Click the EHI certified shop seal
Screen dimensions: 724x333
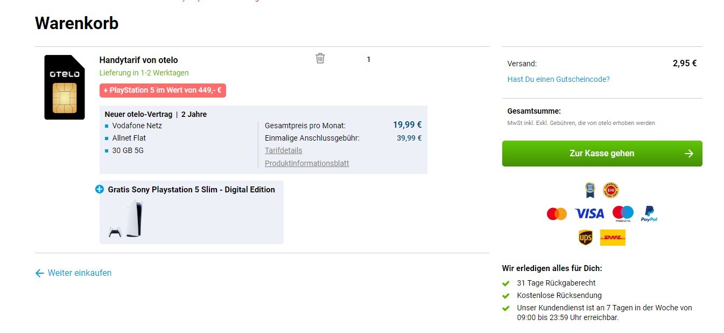coord(610,190)
